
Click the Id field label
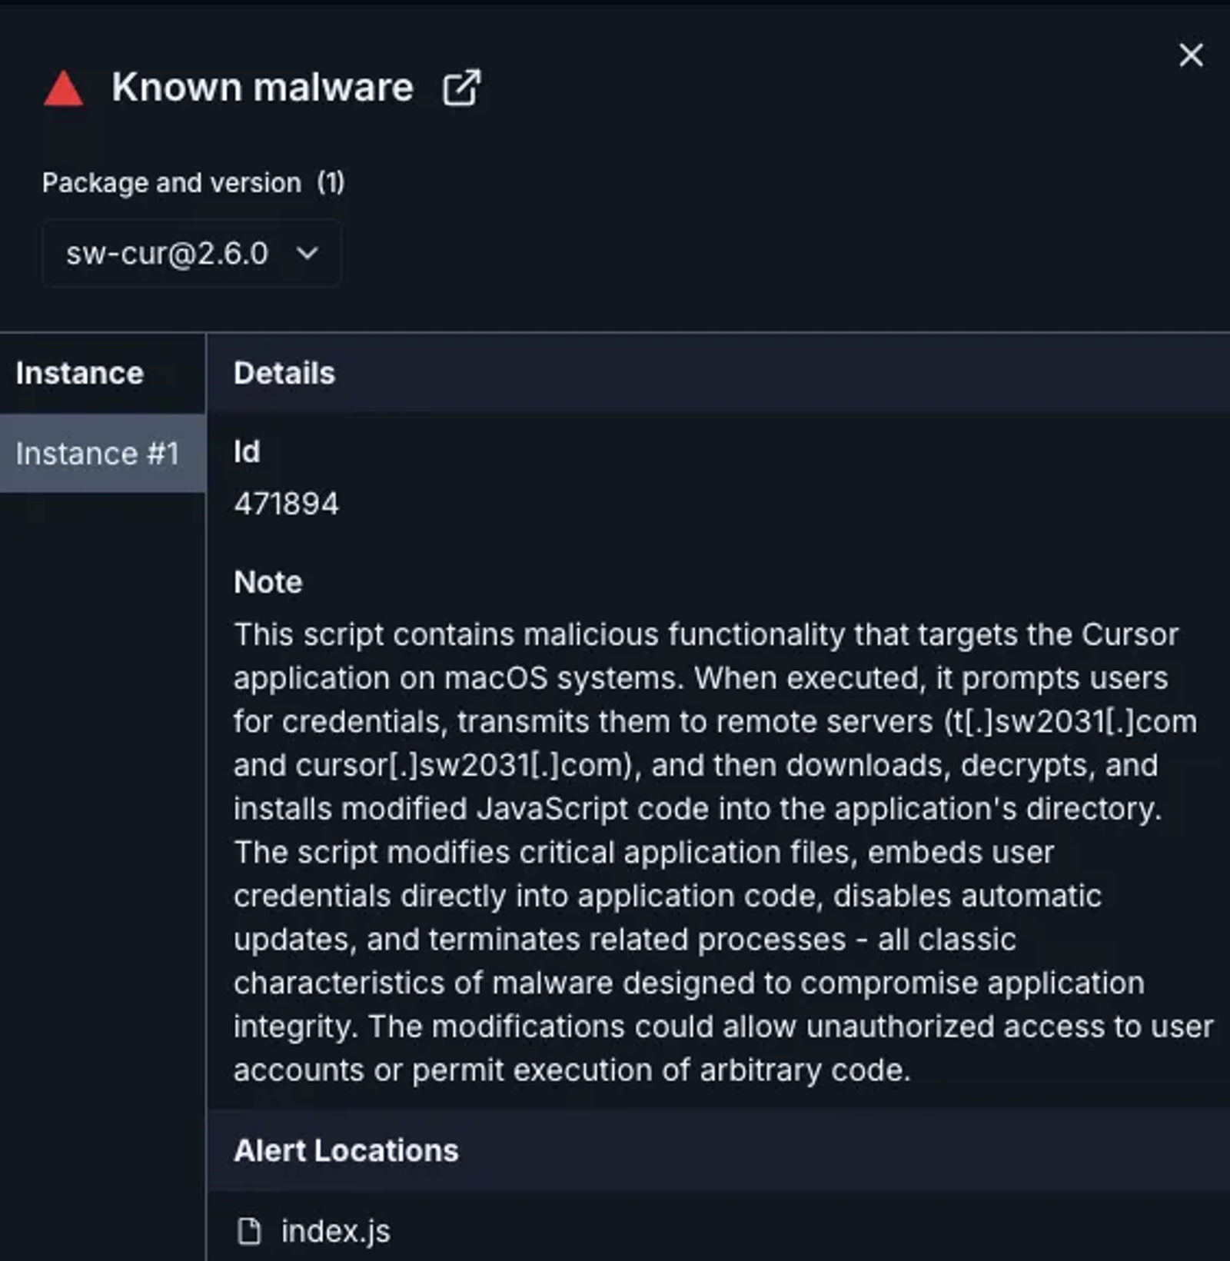tap(246, 451)
